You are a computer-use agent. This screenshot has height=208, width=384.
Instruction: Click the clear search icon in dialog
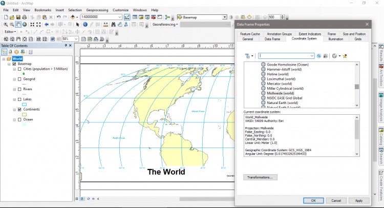point(325,56)
